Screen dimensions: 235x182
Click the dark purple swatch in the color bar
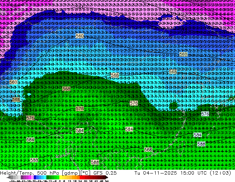[x=22, y=177]
